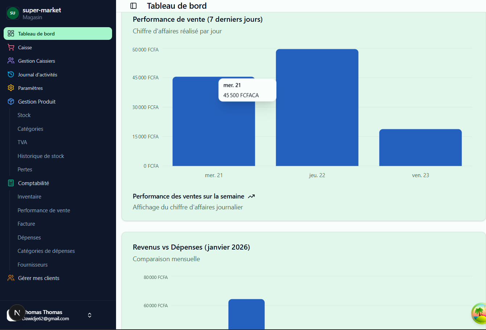
Task: Click the Paramètres gear icon
Action: [11, 88]
